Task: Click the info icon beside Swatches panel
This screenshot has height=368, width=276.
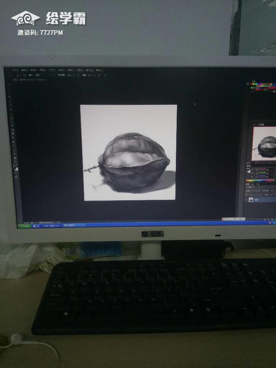Action: (248, 84)
